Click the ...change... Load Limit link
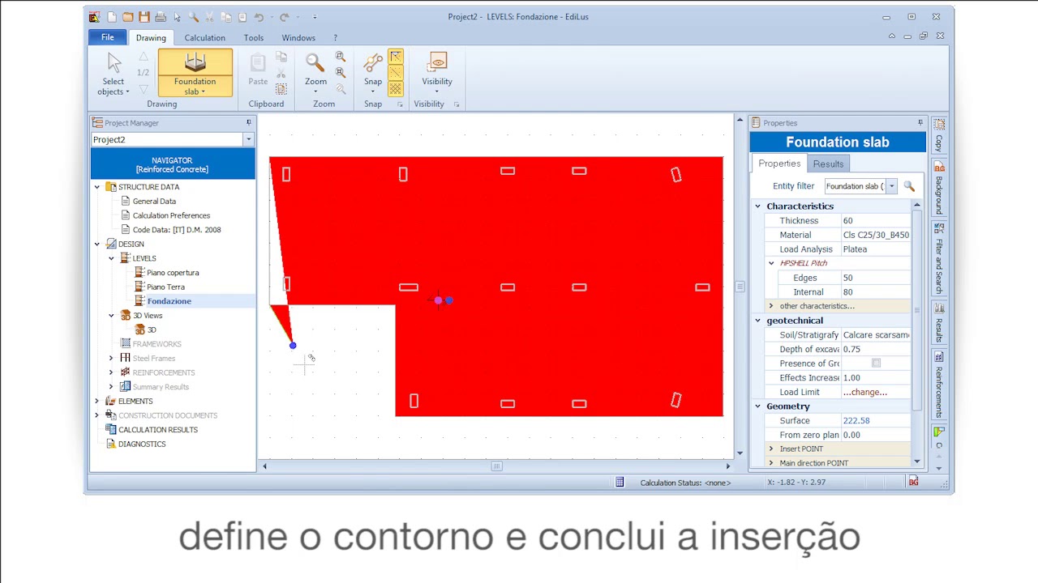The image size is (1038, 583). pos(864,392)
